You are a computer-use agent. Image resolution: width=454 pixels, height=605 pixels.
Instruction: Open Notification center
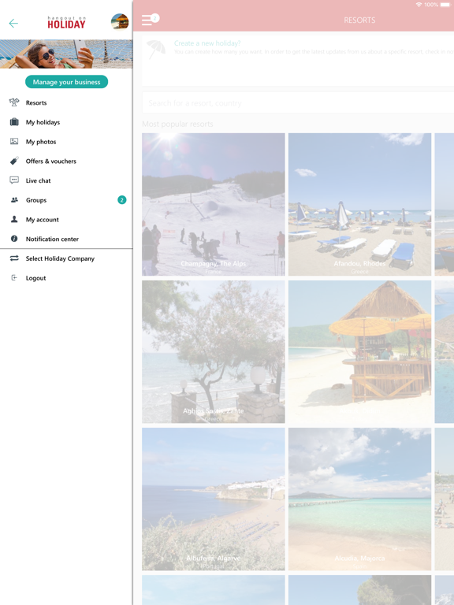coord(52,239)
